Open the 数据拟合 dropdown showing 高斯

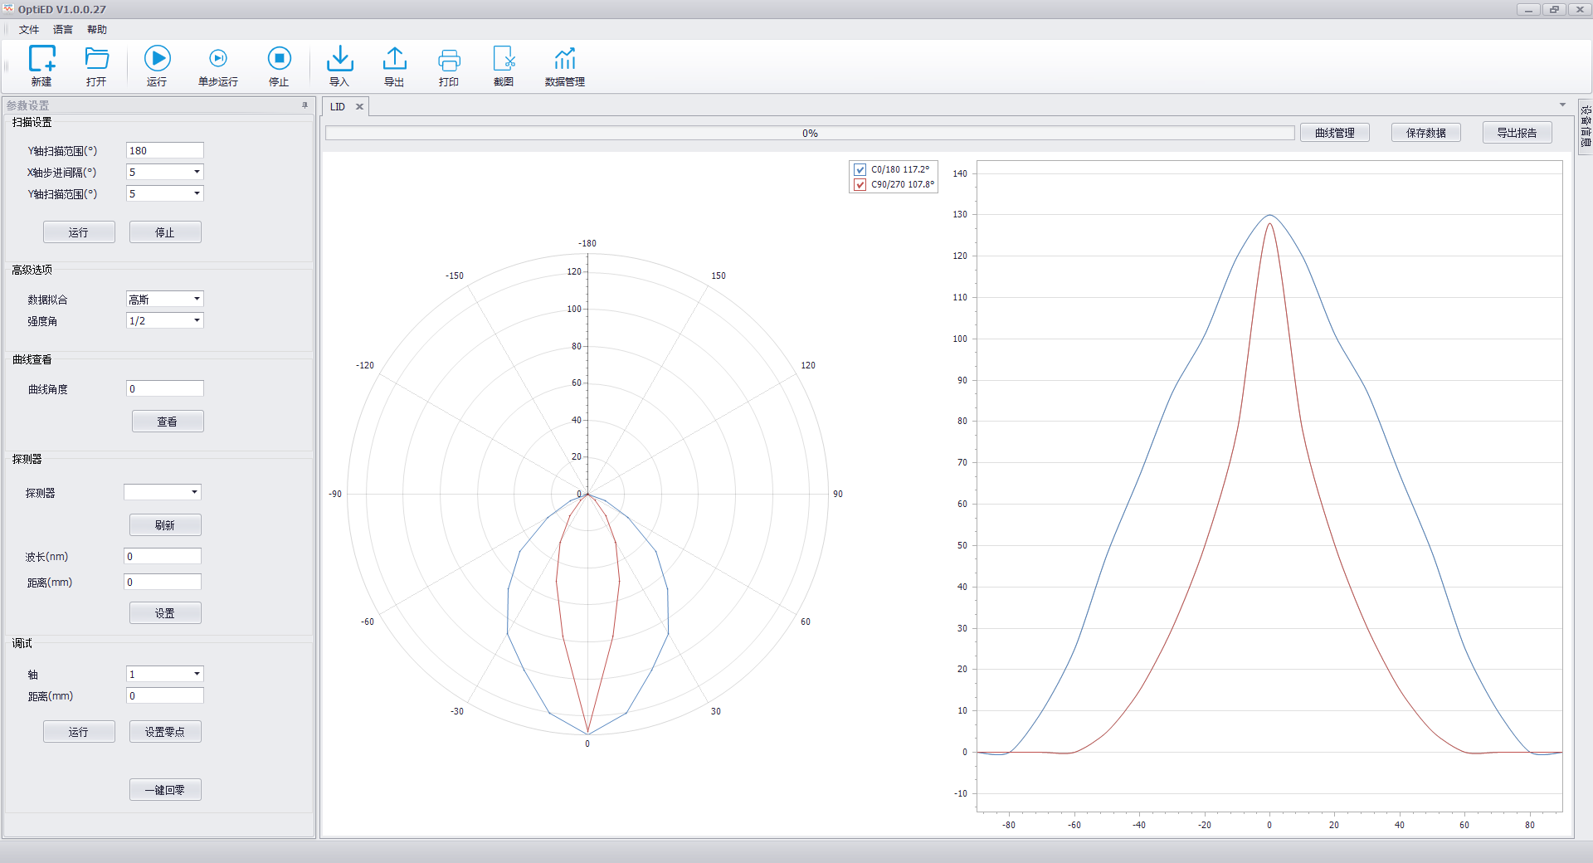pos(197,299)
